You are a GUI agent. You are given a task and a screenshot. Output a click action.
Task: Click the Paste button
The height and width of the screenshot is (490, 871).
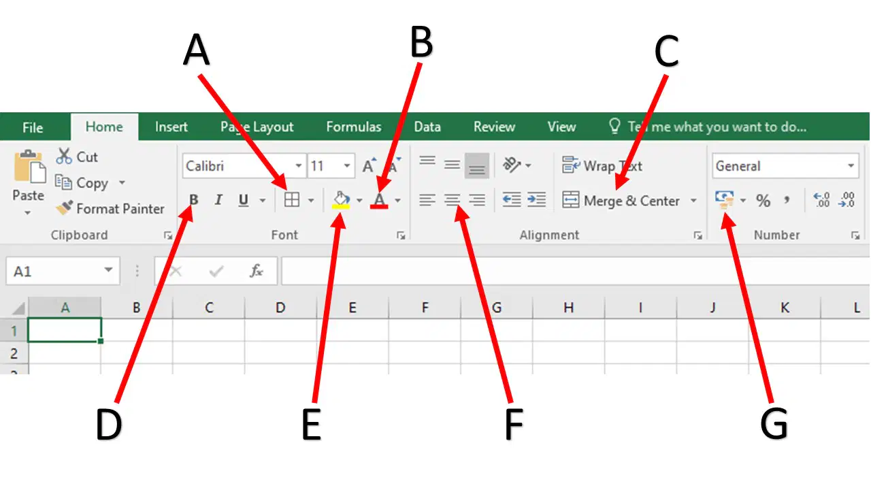click(x=28, y=182)
